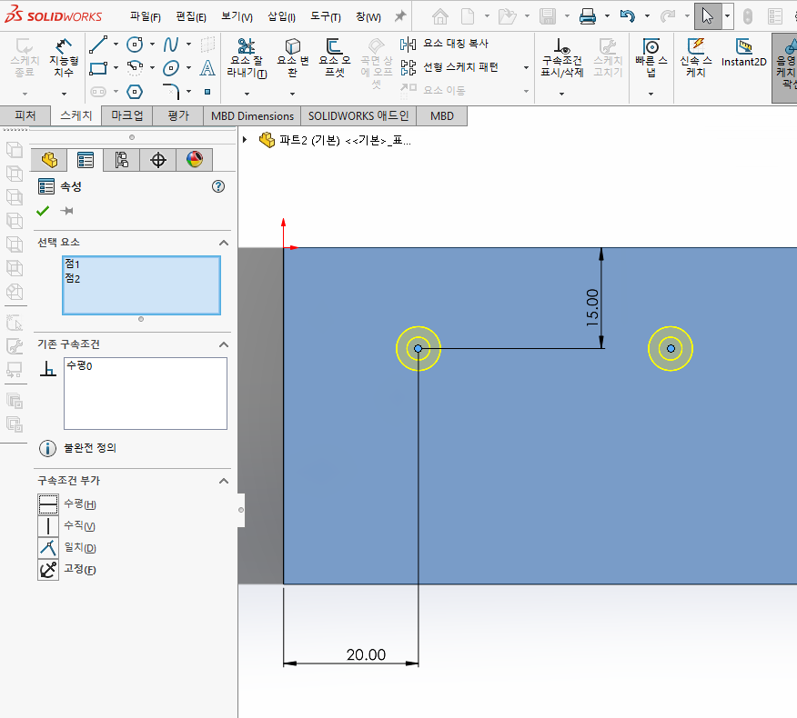797x718 pixels.
Task: Click Linear Sketch Pattern (선형 스케치 패턴)
Action: tap(449, 67)
